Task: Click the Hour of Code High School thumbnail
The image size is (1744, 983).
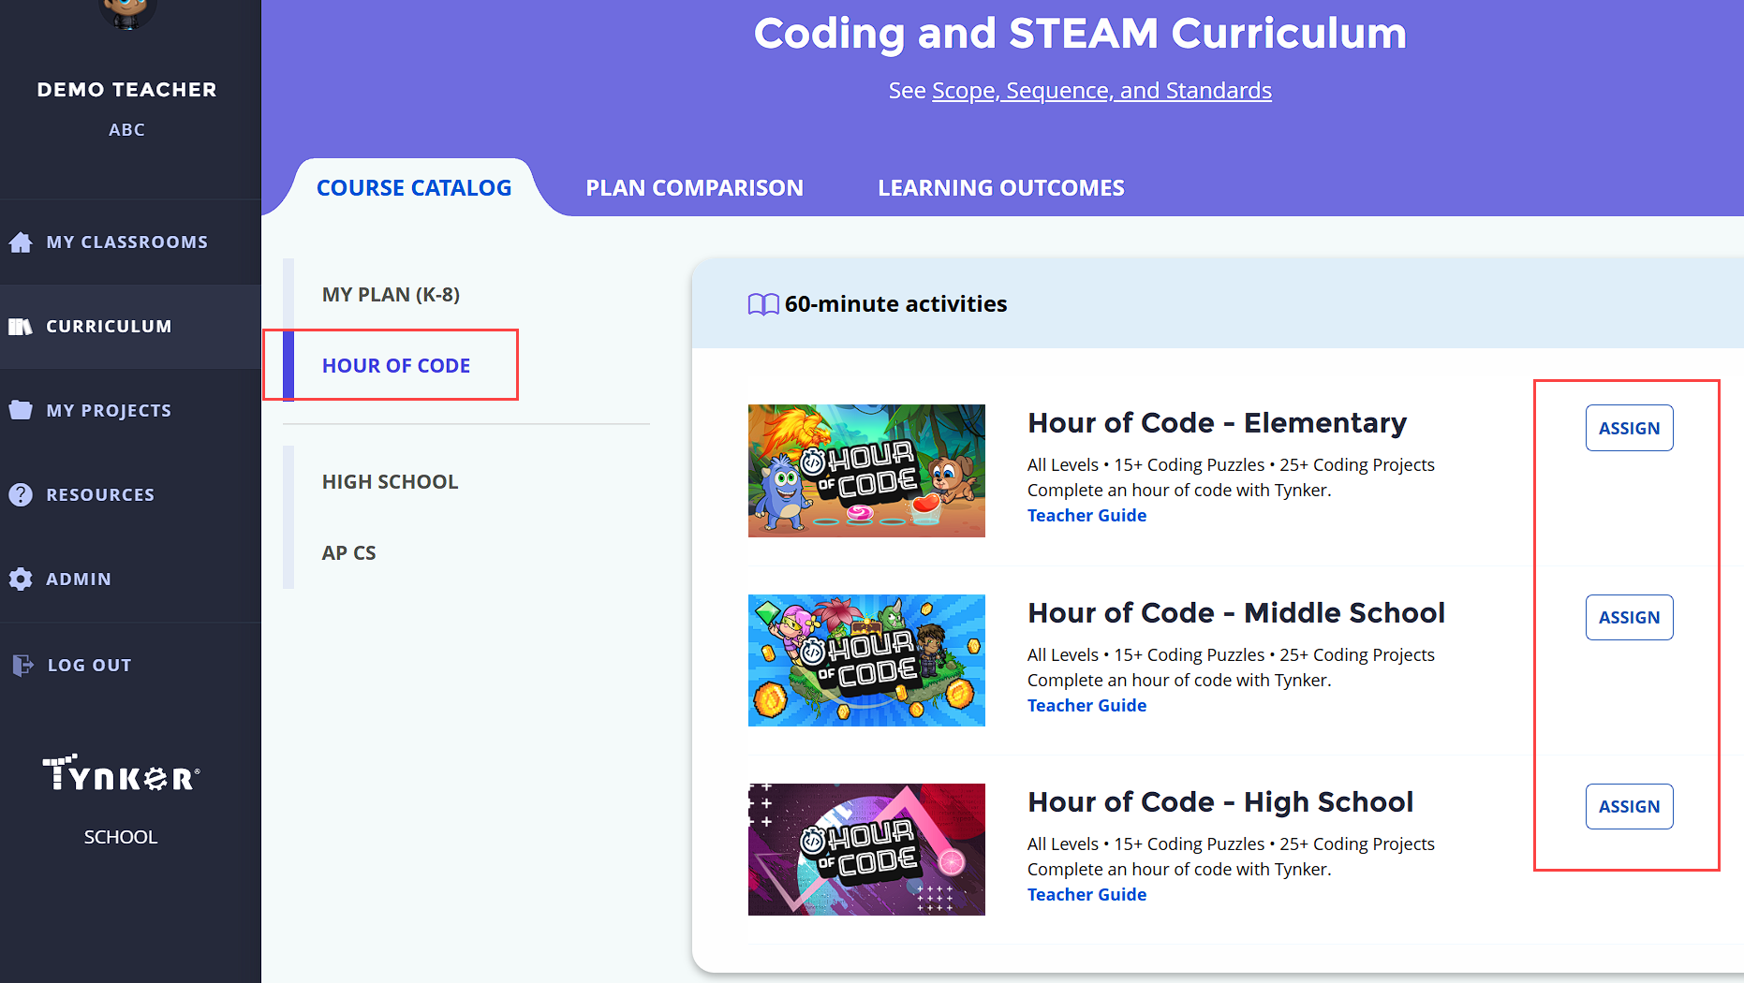Action: pos(866,850)
